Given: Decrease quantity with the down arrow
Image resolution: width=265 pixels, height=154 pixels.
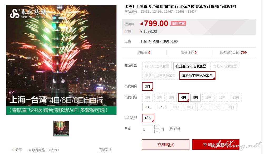Looking at the screenshot, I should click(x=157, y=131).
